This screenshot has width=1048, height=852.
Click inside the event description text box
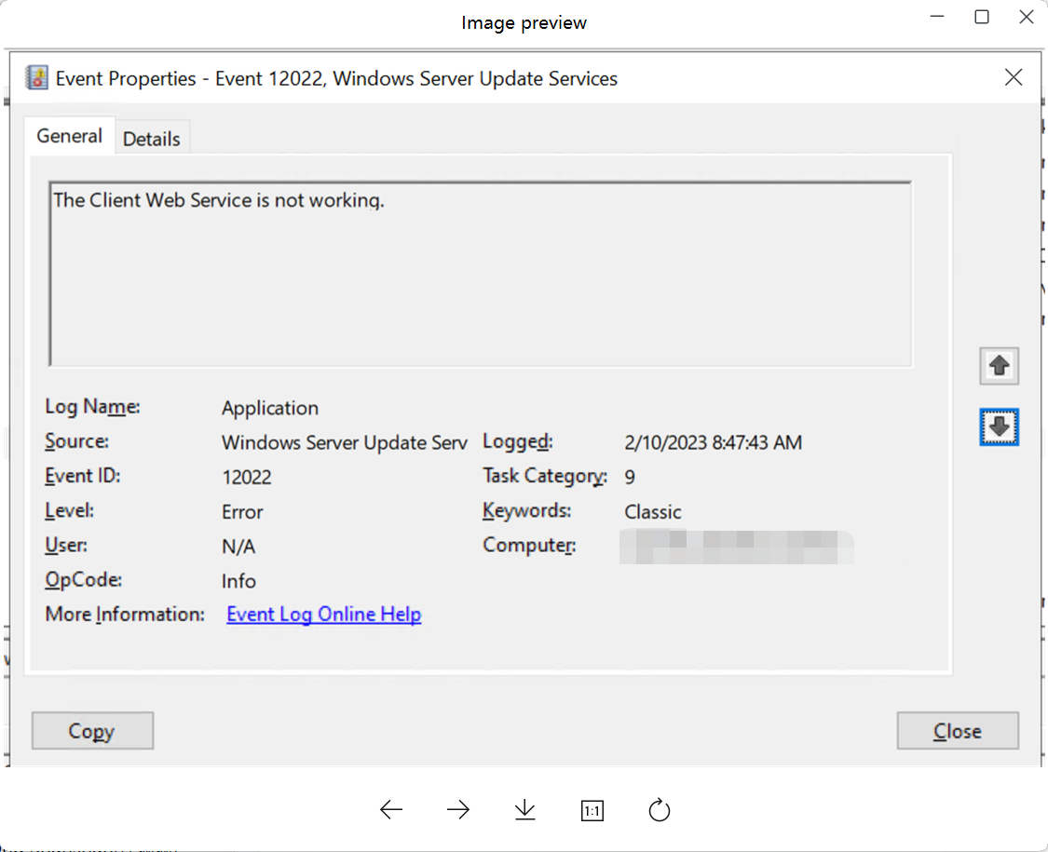[x=481, y=274]
